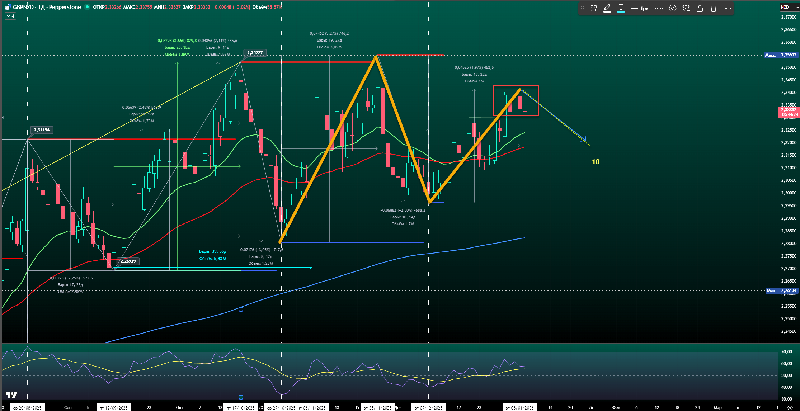Image resolution: width=800 pixels, height=411 pixels.
Task: Open NZD currency dropdown
Action: [788, 7]
